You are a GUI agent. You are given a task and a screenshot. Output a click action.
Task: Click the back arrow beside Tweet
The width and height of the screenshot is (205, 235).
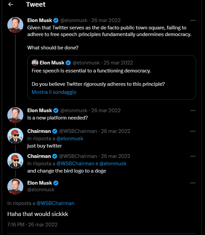tap(11, 4)
